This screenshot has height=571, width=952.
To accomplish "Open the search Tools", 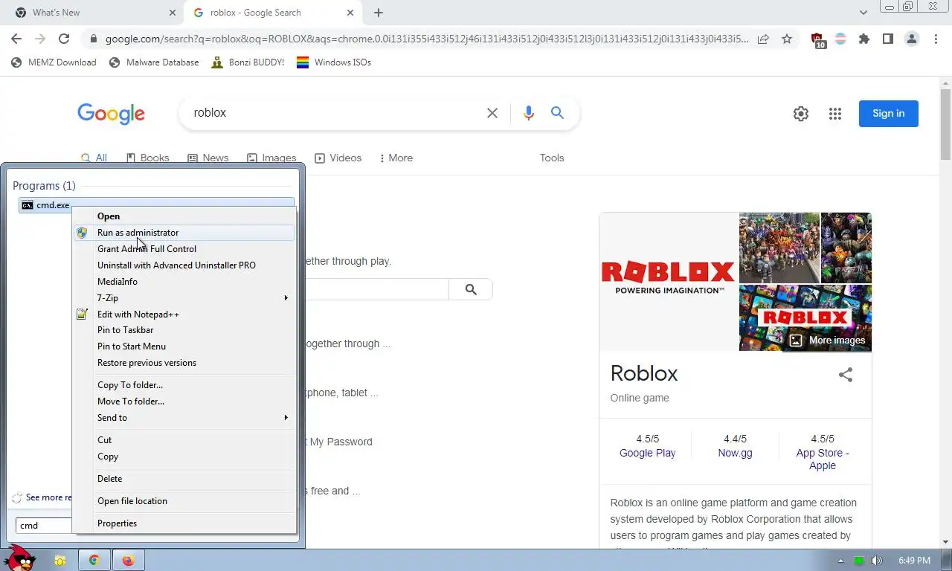I will pyautogui.click(x=552, y=158).
